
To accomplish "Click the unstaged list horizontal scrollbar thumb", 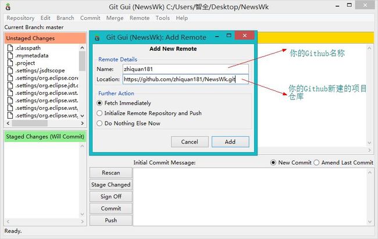I will coord(30,123).
